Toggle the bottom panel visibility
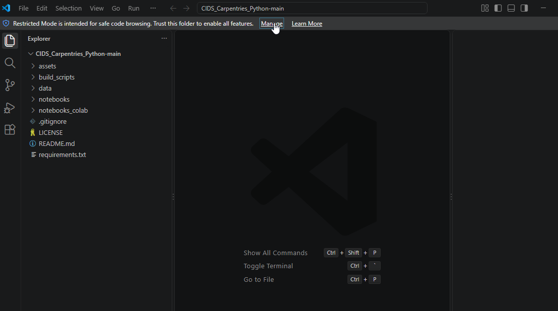The image size is (558, 311). pos(511,8)
